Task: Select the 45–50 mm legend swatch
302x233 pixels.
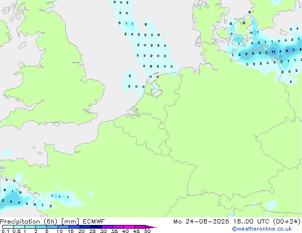Action: point(140,227)
